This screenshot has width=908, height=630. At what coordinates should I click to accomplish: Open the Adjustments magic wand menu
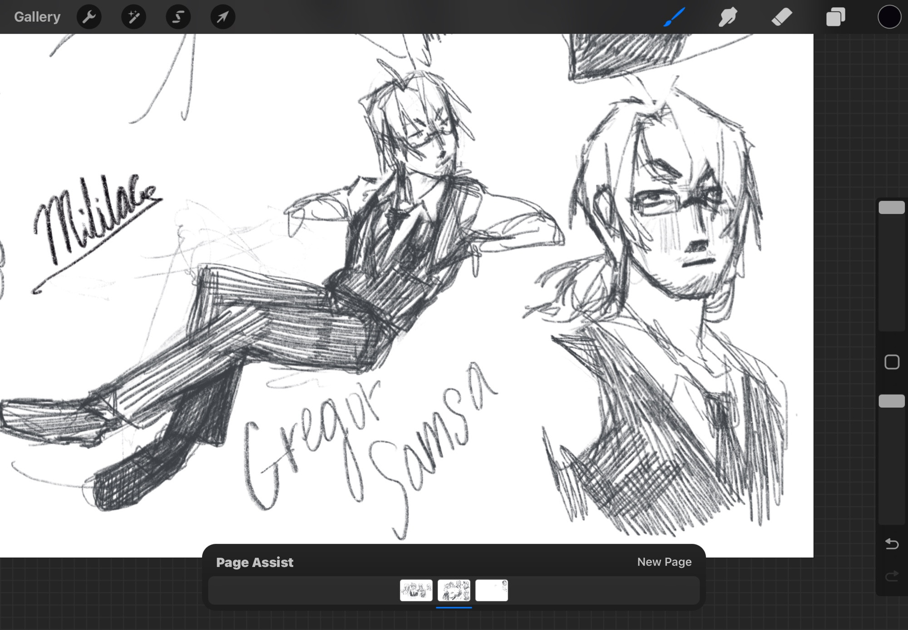133,17
